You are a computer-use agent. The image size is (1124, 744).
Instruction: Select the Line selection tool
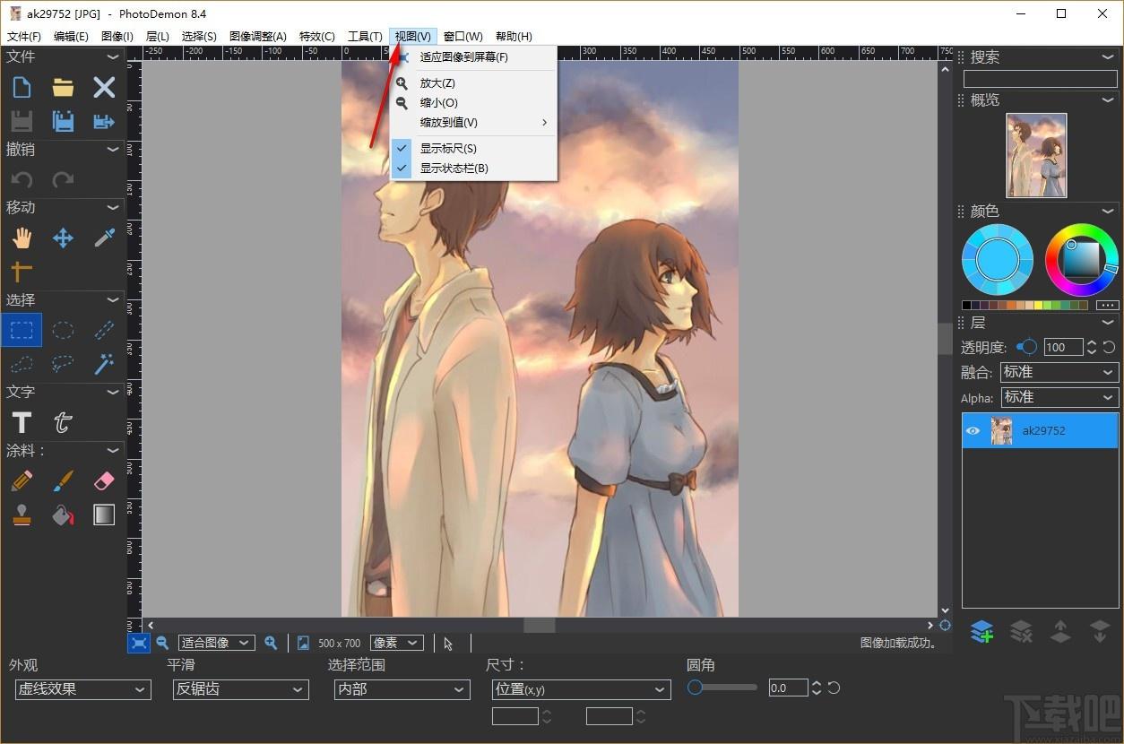(x=104, y=330)
